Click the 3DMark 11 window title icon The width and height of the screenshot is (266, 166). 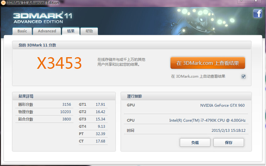click(3, 3)
